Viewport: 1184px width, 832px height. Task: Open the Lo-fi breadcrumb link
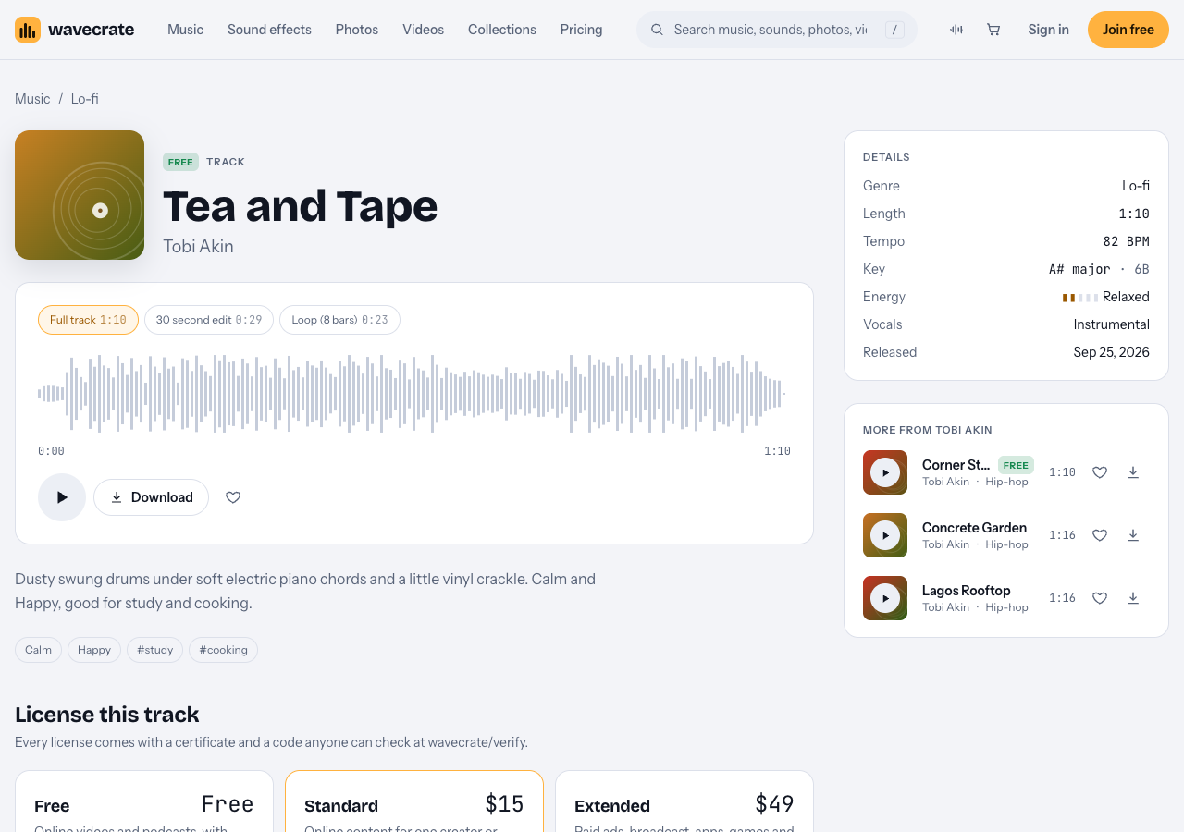coord(85,99)
